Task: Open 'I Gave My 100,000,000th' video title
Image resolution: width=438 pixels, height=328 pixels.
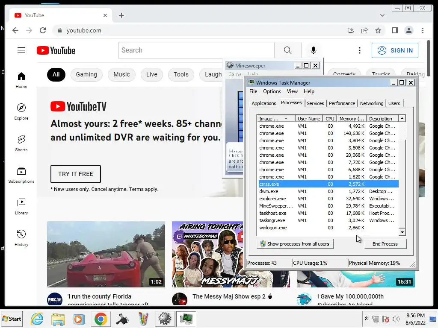Action: click(x=350, y=296)
